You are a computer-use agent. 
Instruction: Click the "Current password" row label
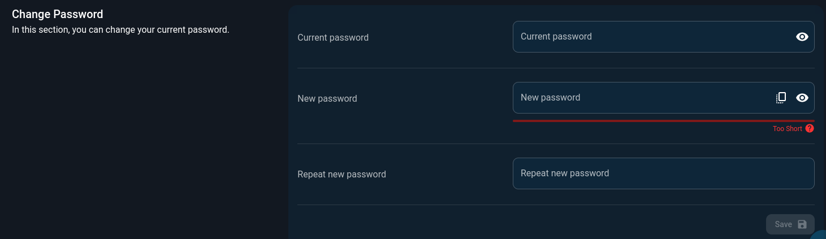pyautogui.click(x=333, y=38)
